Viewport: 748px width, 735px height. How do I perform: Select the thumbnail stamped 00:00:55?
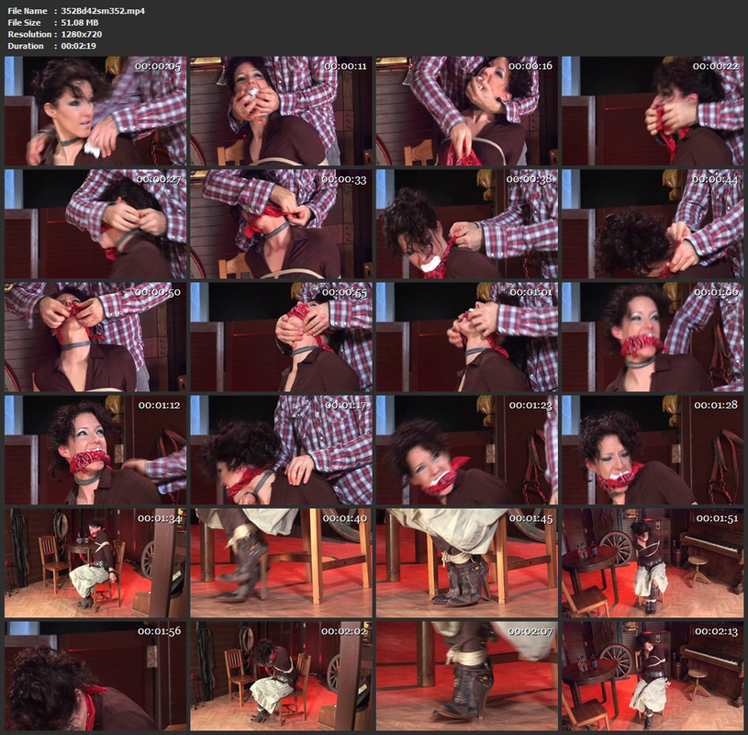point(281,336)
